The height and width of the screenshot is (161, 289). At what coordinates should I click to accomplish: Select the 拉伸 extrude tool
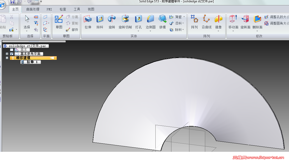[88, 22]
